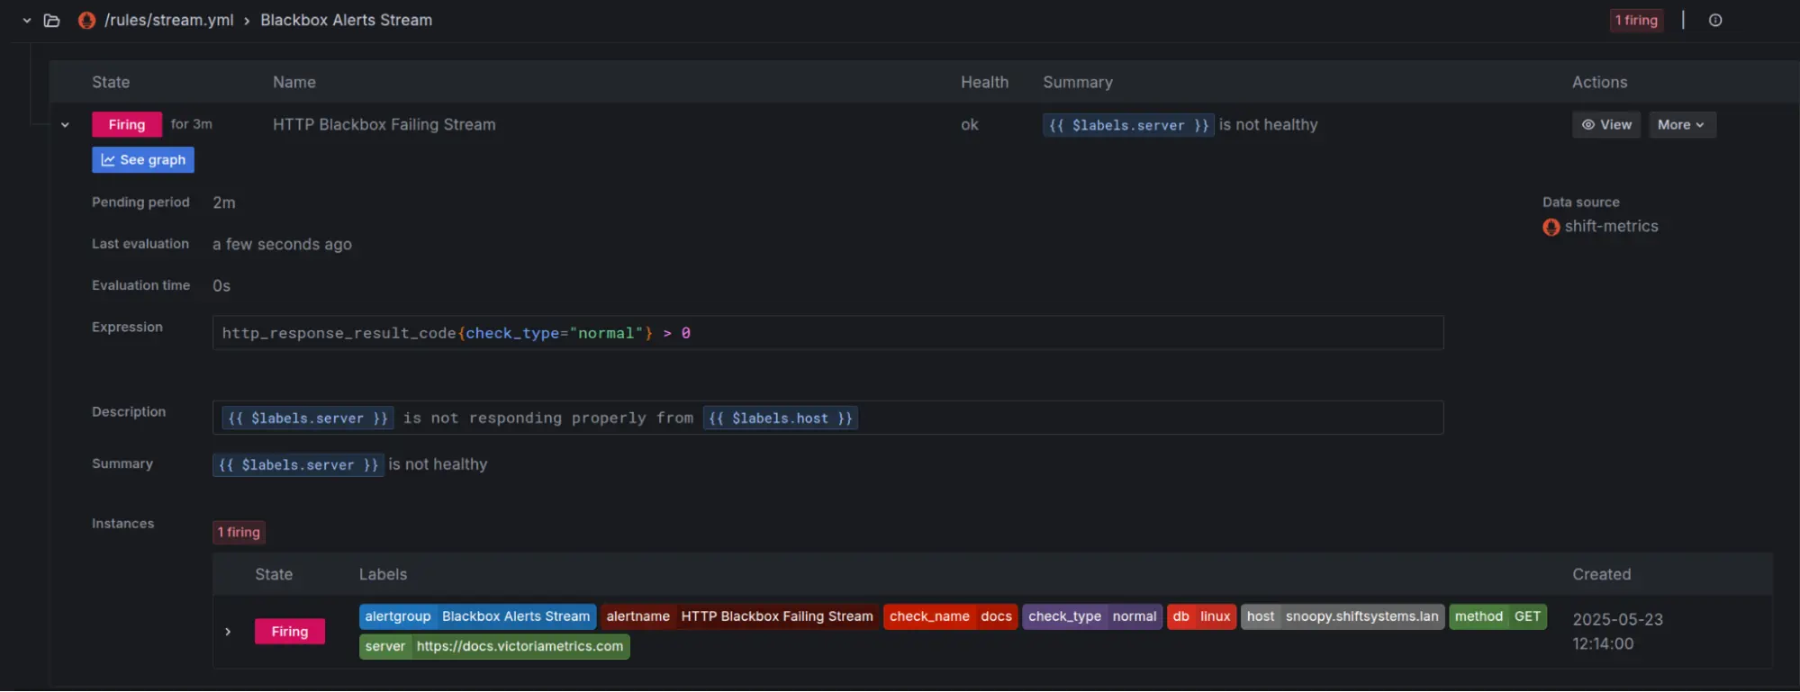Click the $labels.host template tag in description

pos(780,418)
